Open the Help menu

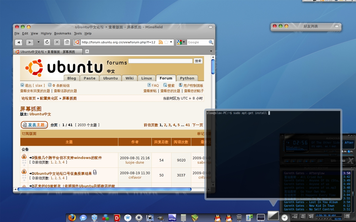[x=88, y=33]
